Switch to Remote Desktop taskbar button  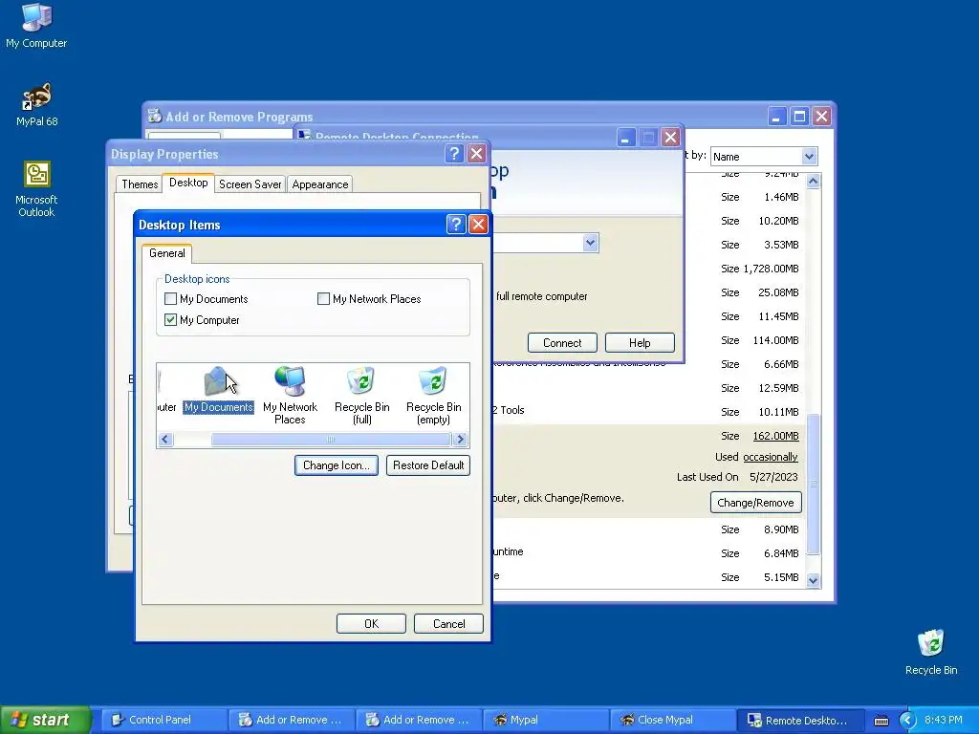click(799, 720)
